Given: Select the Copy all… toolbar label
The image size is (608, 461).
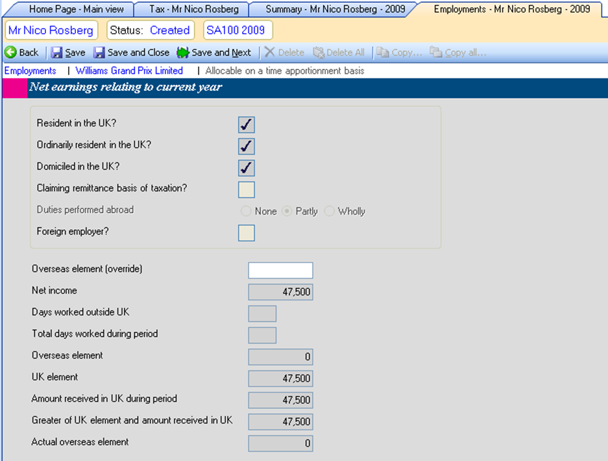Looking at the screenshot, I should click(465, 53).
